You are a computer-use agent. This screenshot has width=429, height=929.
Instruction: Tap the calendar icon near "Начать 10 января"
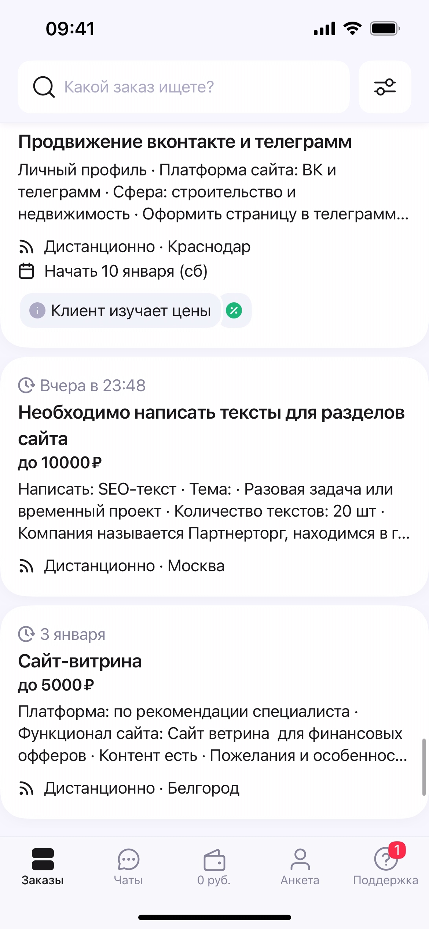coord(26,271)
